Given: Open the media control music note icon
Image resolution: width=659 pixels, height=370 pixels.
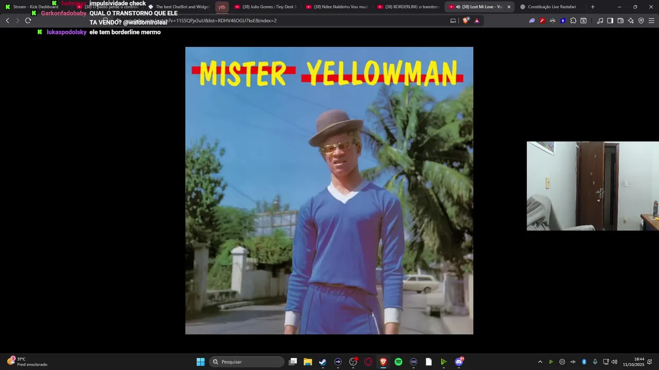Looking at the screenshot, I should pyautogui.click(x=600, y=21).
